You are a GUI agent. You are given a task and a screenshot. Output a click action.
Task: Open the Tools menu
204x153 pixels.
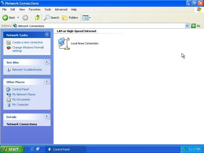(x=48, y=9)
